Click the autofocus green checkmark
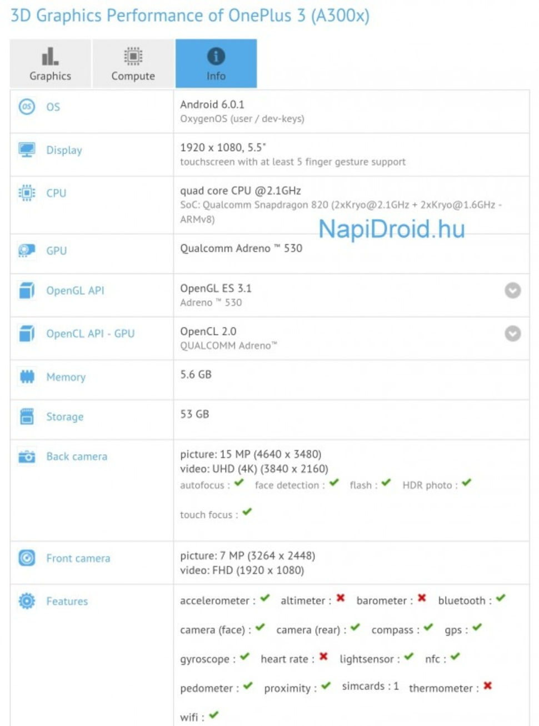 (239, 483)
